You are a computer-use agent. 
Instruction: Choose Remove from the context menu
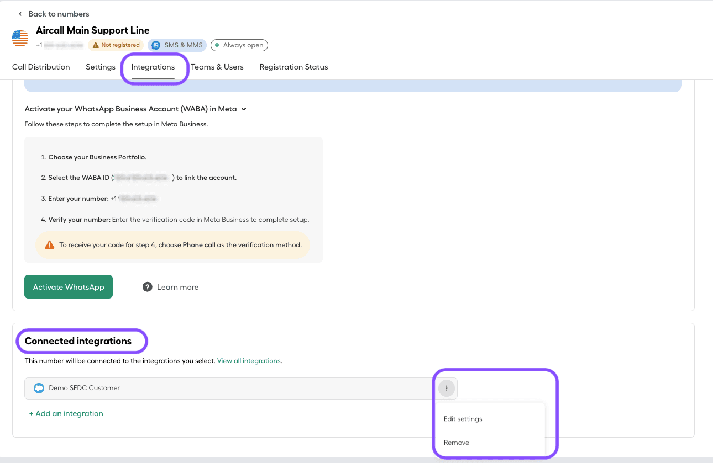coord(456,442)
